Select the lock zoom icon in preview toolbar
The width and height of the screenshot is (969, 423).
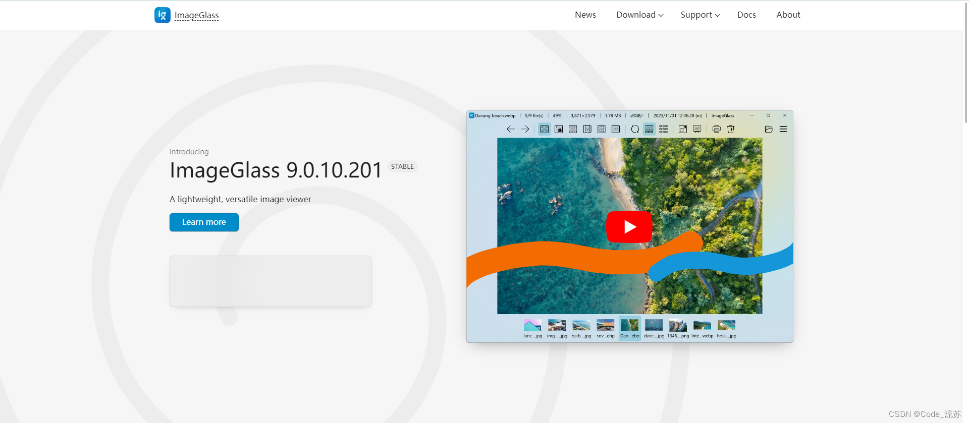point(559,129)
